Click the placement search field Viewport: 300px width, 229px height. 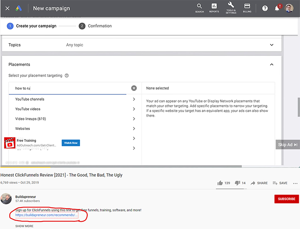pos(67,88)
